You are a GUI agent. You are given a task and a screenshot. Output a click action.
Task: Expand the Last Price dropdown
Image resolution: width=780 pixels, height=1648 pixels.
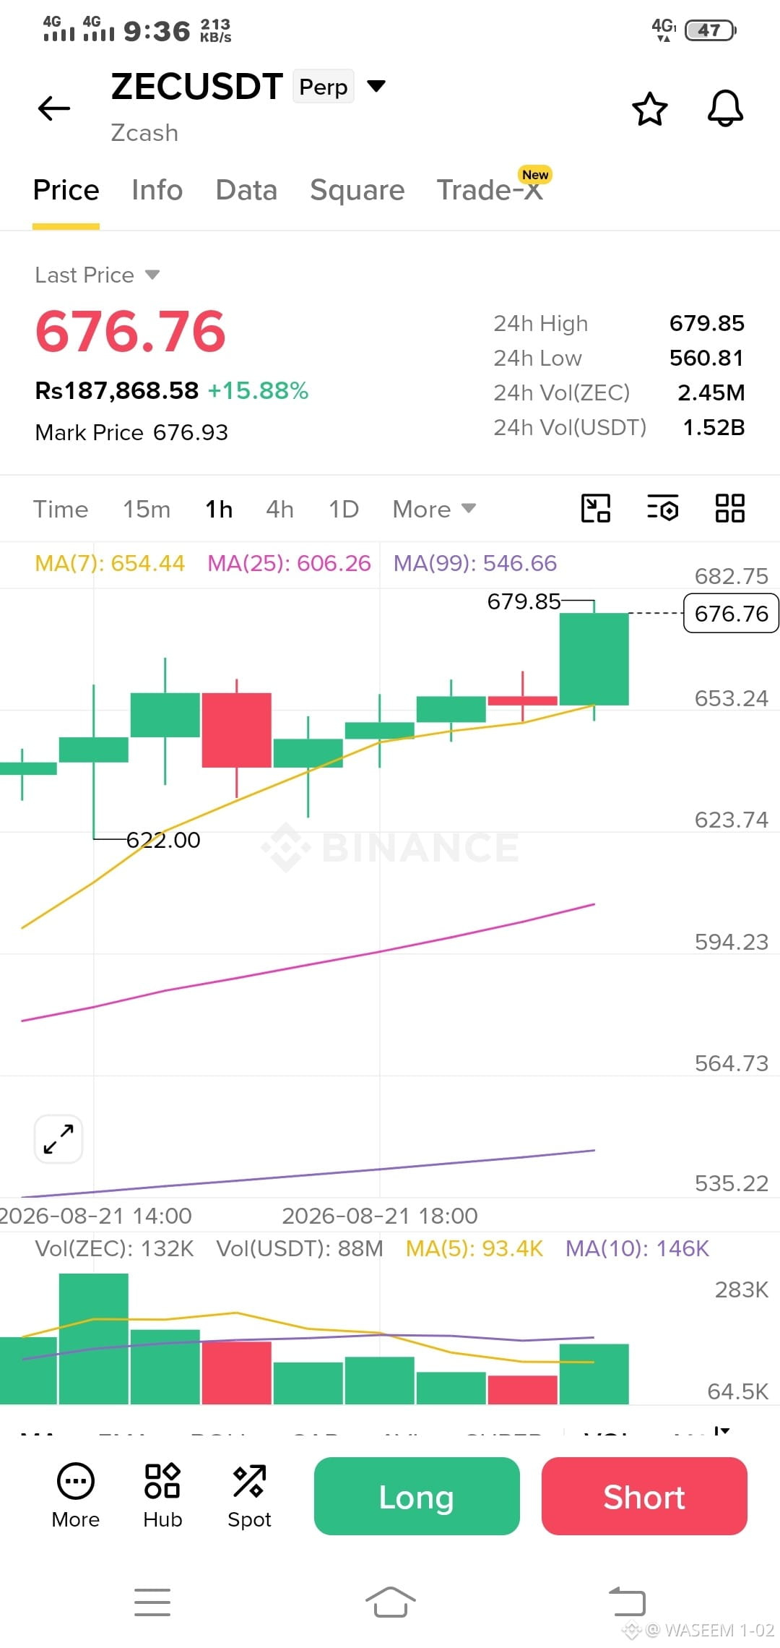(152, 275)
